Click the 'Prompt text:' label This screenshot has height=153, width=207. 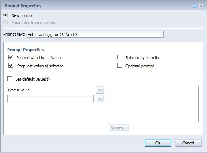pos(14,34)
